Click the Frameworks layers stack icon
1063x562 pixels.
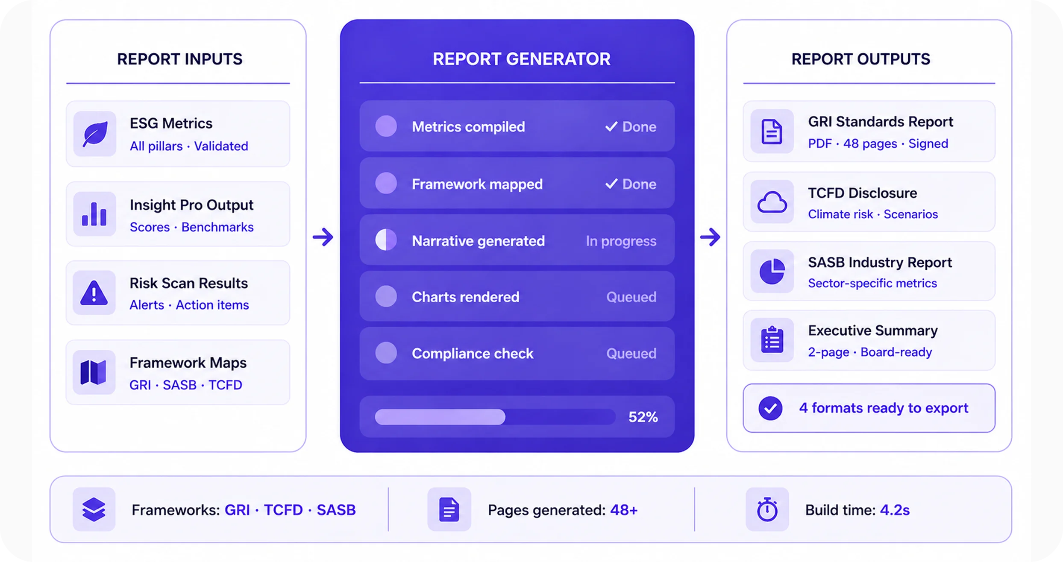[x=94, y=509]
